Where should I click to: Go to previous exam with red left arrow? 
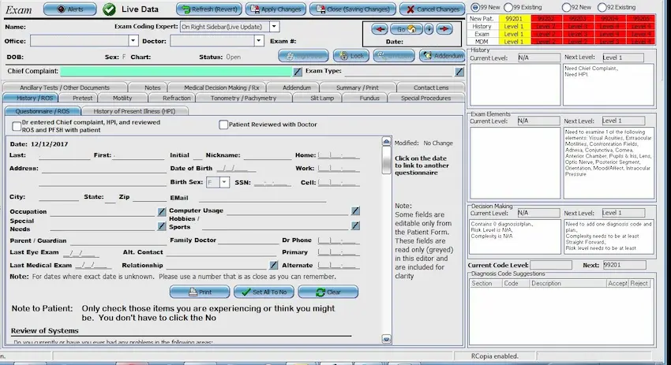coord(379,29)
